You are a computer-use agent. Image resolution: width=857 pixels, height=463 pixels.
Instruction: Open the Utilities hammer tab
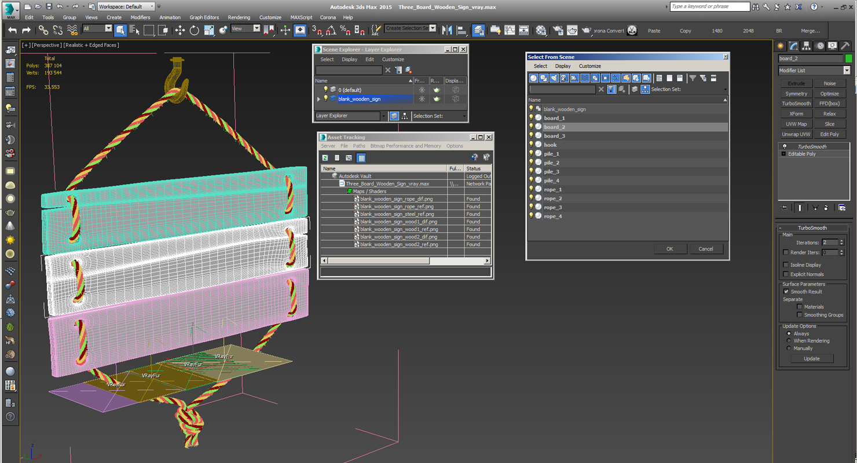(x=845, y=46)
